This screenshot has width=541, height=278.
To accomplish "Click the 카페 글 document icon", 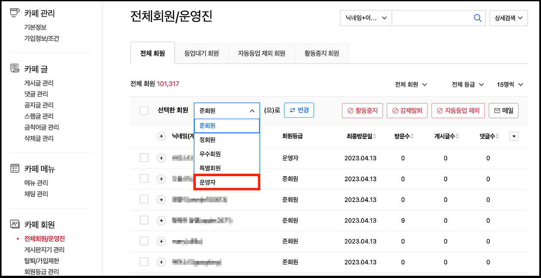I will tap(15, 68).
